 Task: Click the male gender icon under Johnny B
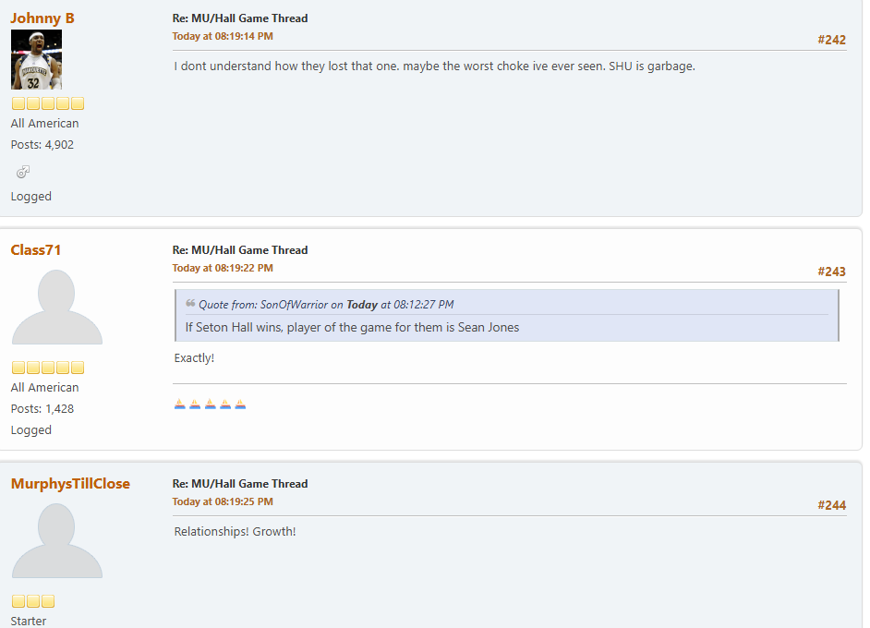tap(23, 171)
